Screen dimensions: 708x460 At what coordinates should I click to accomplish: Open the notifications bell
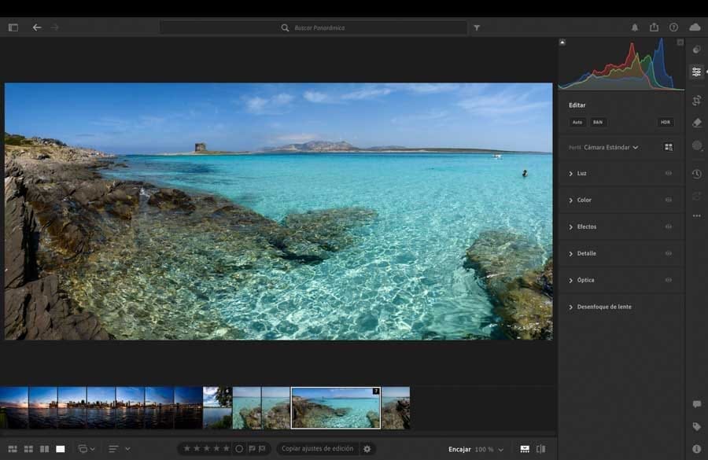[635, 28]
